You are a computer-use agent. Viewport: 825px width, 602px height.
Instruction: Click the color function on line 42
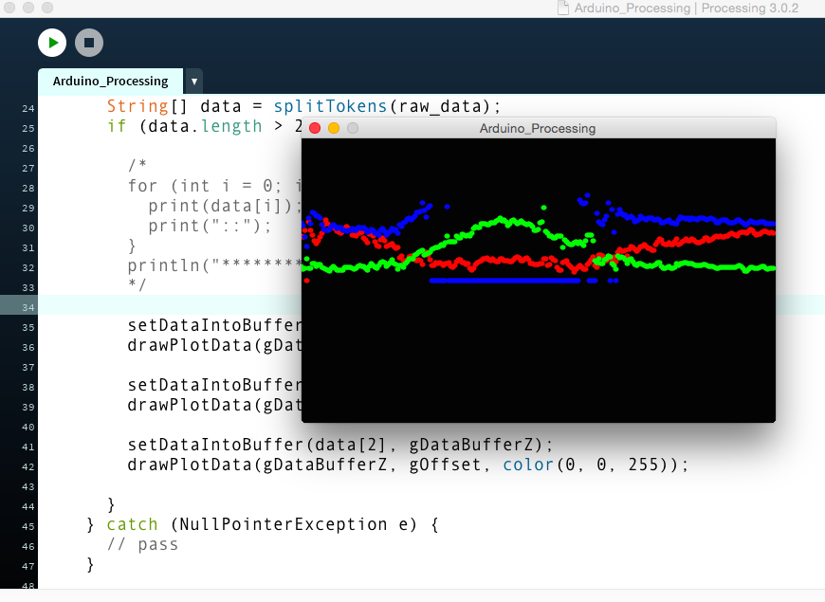coord(528,465)
